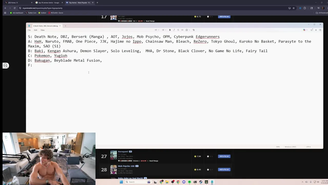The width and height of the screenshot is (328, 185).
Task: Open the kickbot bookmark
Action: [x=42, y=13]
